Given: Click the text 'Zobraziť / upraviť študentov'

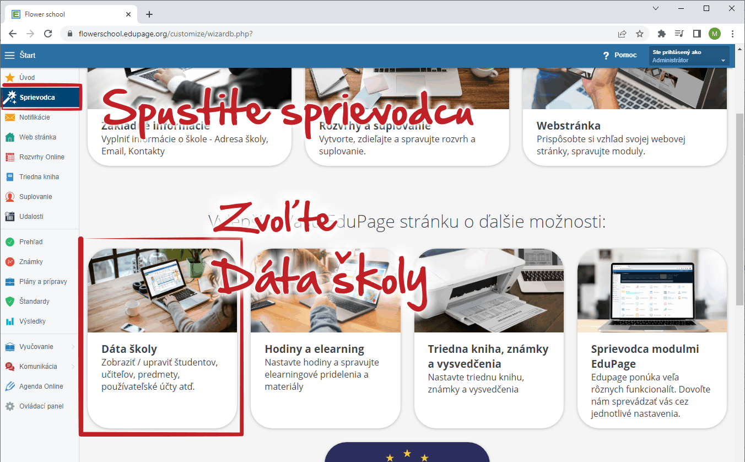Looking at the screenshot, I should (160, 363).
